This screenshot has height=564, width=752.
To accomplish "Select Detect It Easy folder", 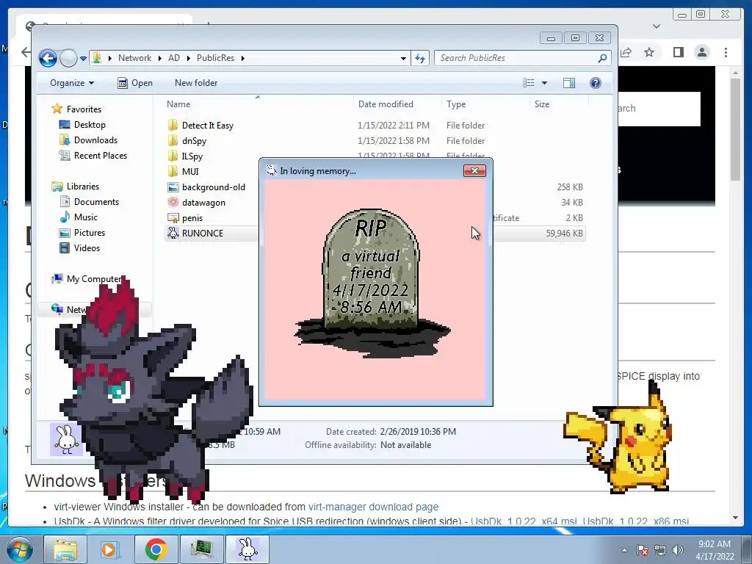I will (x=207, y=126).
